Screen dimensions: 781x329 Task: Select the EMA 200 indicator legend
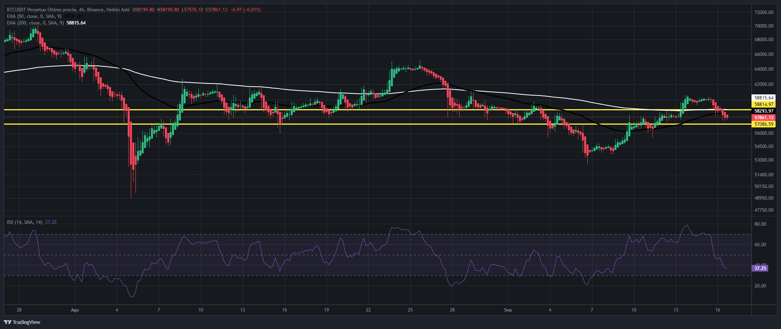[x=35, y=23]
